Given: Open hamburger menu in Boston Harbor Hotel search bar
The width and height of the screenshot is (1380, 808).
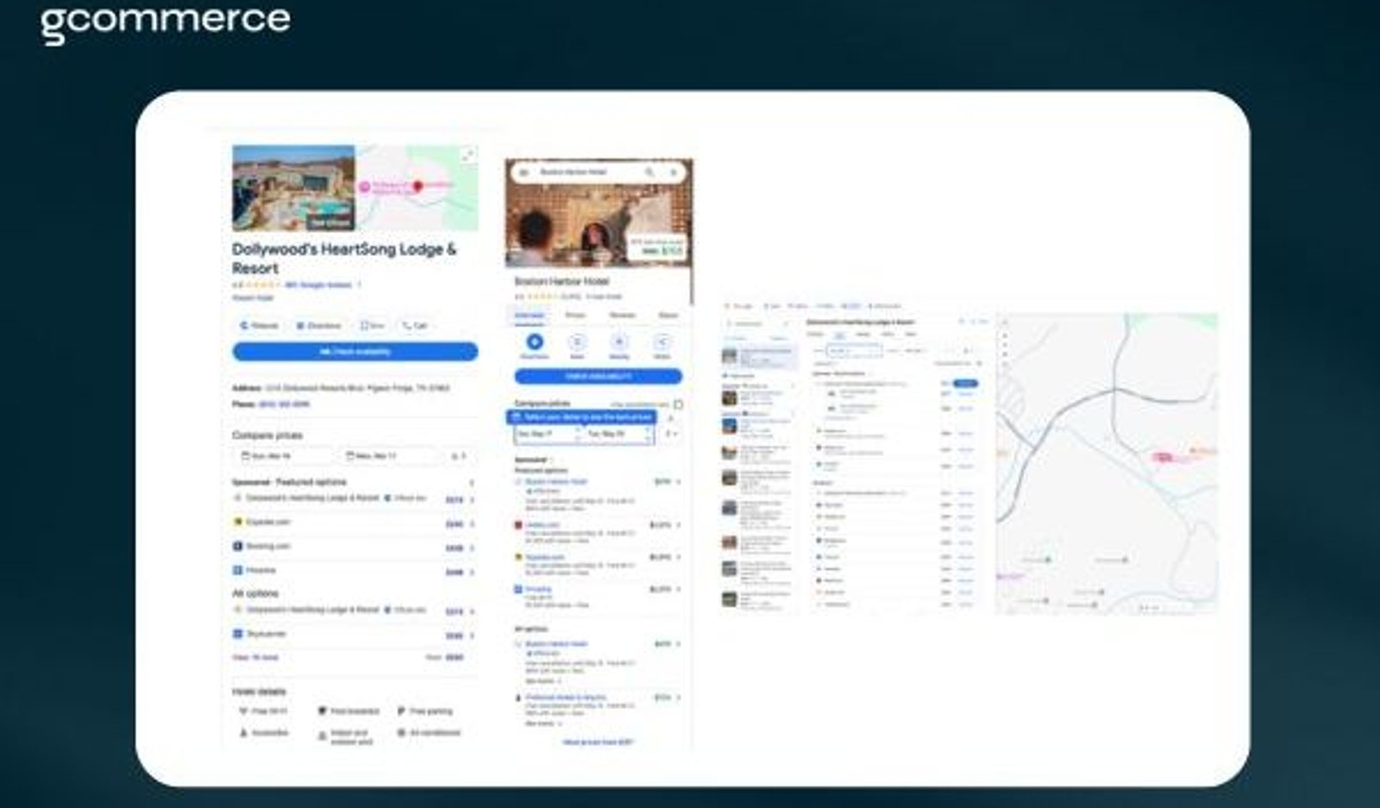Looking at the screenshot, I should [x=524, y=172].
